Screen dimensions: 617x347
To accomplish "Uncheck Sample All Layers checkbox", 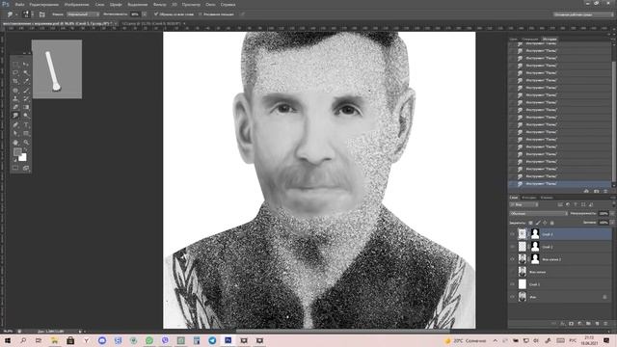I will pyautogui.click(x=156, y=14).
